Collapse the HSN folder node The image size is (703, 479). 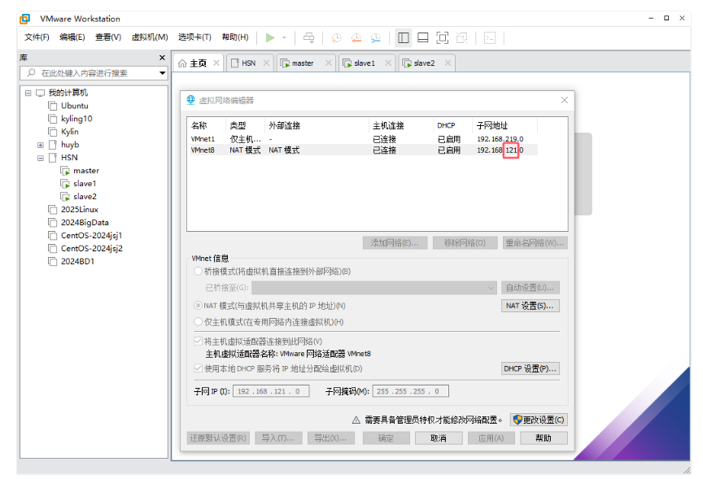pos(41,158)
